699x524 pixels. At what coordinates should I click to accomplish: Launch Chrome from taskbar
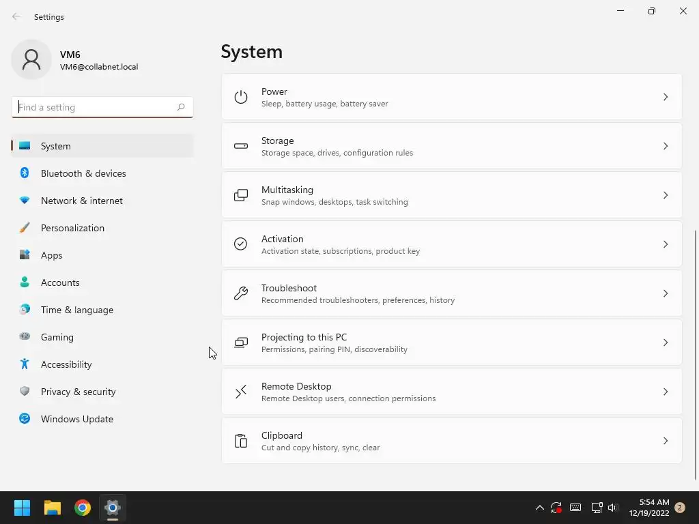[x=83, y=508]
